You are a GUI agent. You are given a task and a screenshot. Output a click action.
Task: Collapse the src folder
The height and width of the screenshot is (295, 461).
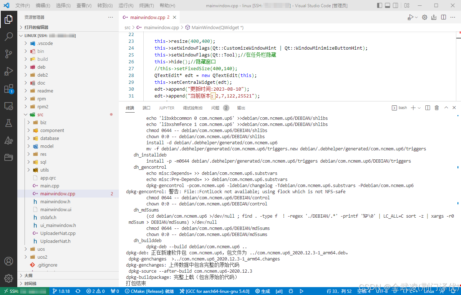tap(26, 115)
